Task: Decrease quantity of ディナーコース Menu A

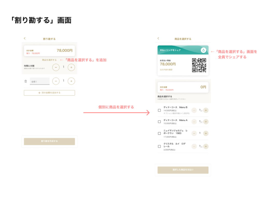Action: click(194, 122)
